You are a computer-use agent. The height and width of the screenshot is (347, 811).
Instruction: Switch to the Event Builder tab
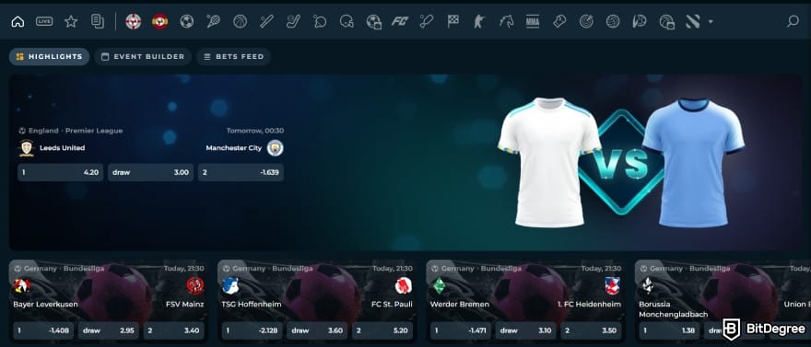click(143, 57)
